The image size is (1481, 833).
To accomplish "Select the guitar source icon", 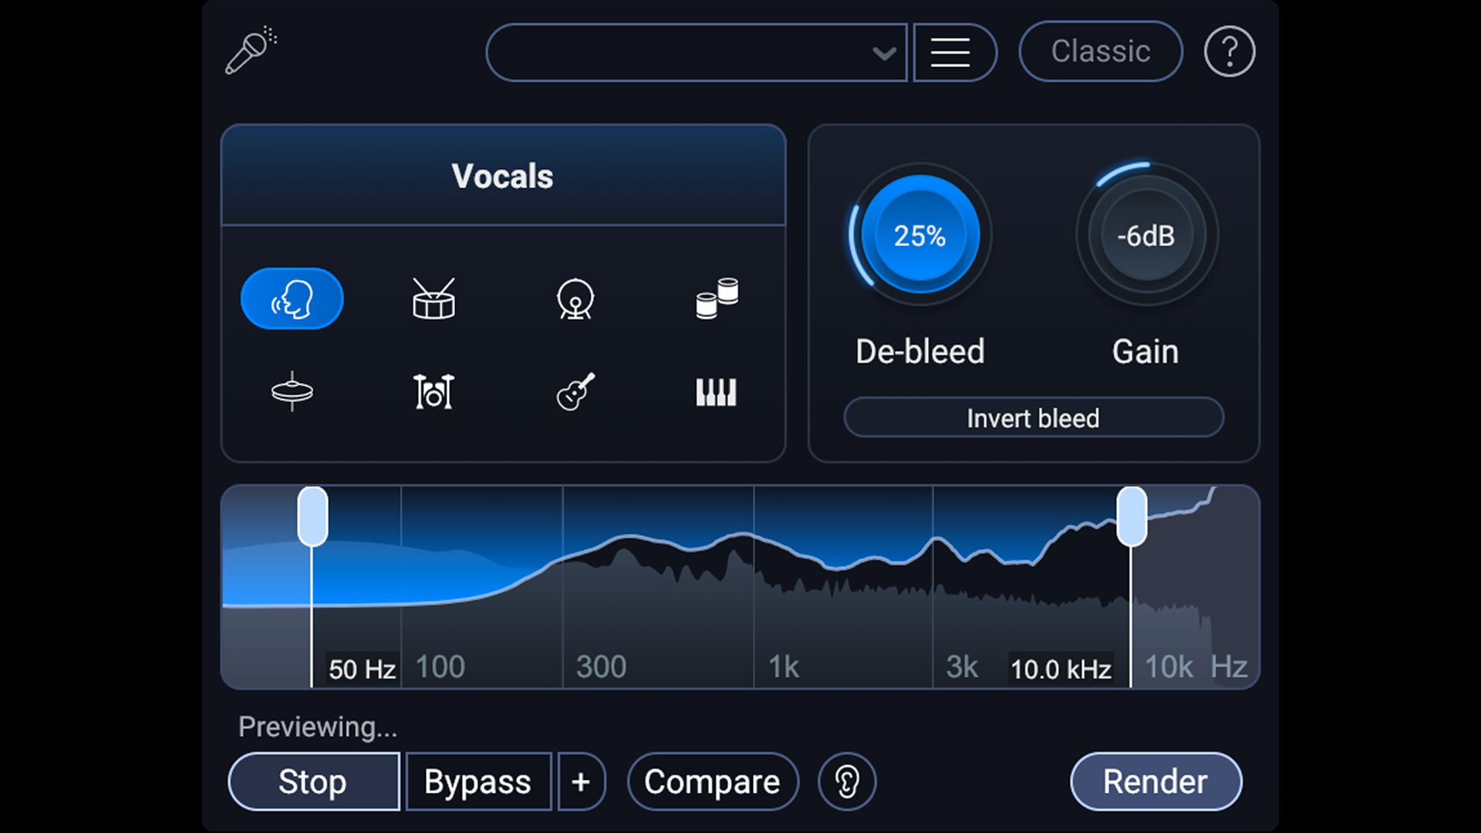I will (x=575, y=392).
